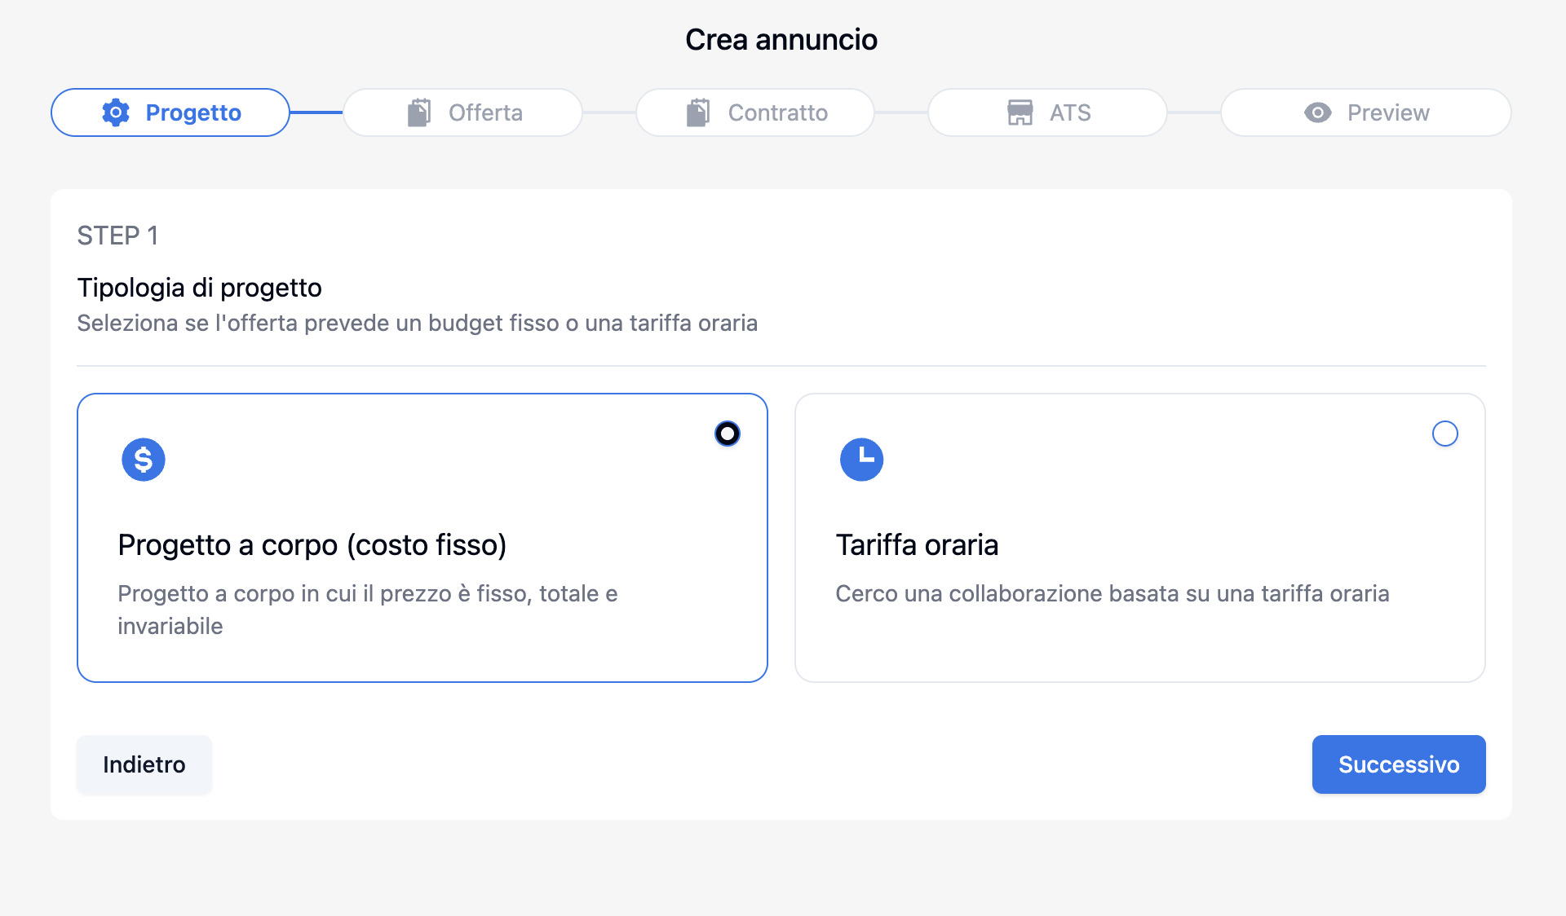The height and width of the screenshot is (916, 1566).
Task: Click the clock icon on the Tariffa oraria card
Action: pyautogui.click(x=862, y=459)
